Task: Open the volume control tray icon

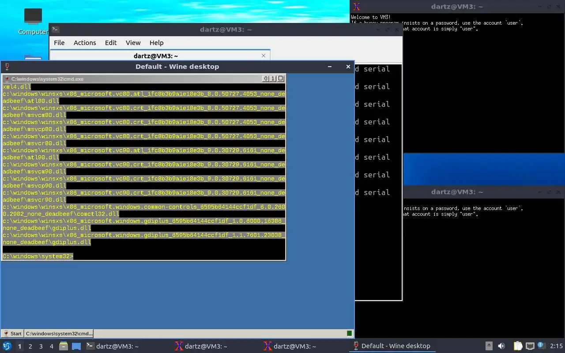Action: 501,346
